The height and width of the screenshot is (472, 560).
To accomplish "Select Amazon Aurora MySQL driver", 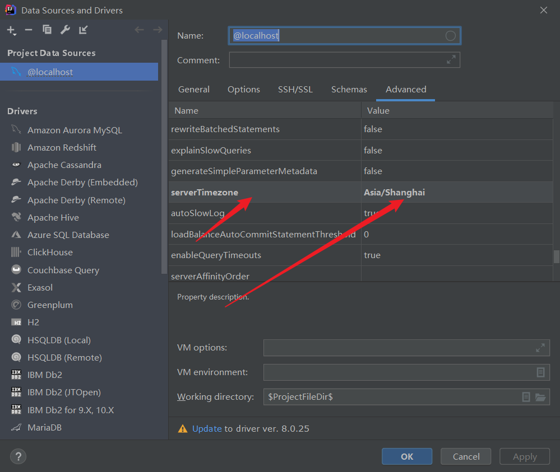I will click(75, 130).
